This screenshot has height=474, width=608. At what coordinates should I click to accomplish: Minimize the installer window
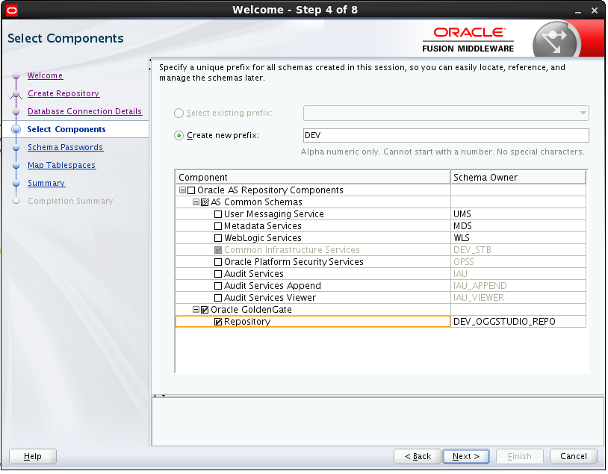(578, 11)
